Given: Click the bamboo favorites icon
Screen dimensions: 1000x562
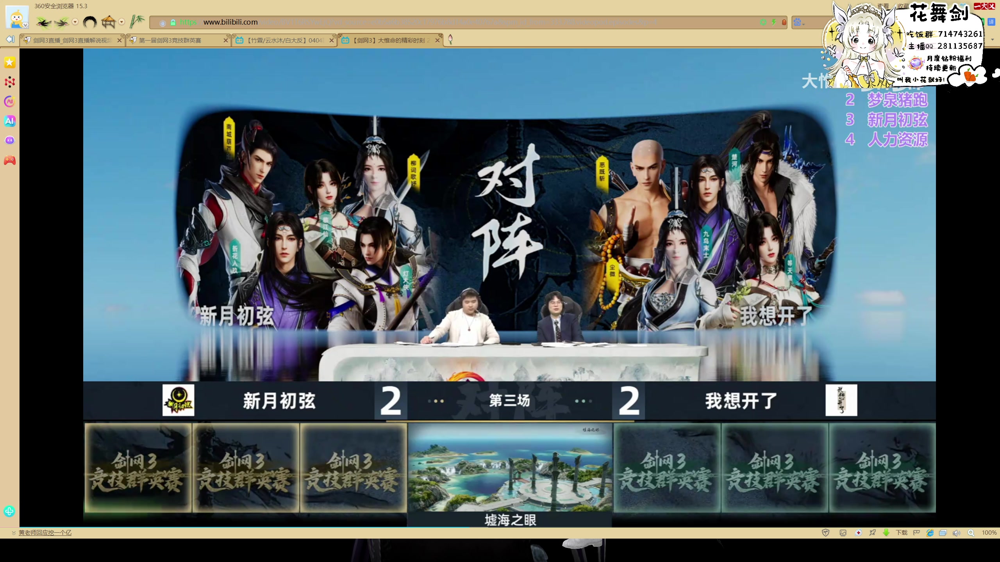Looking at the screenshot, I should (137, 22).
